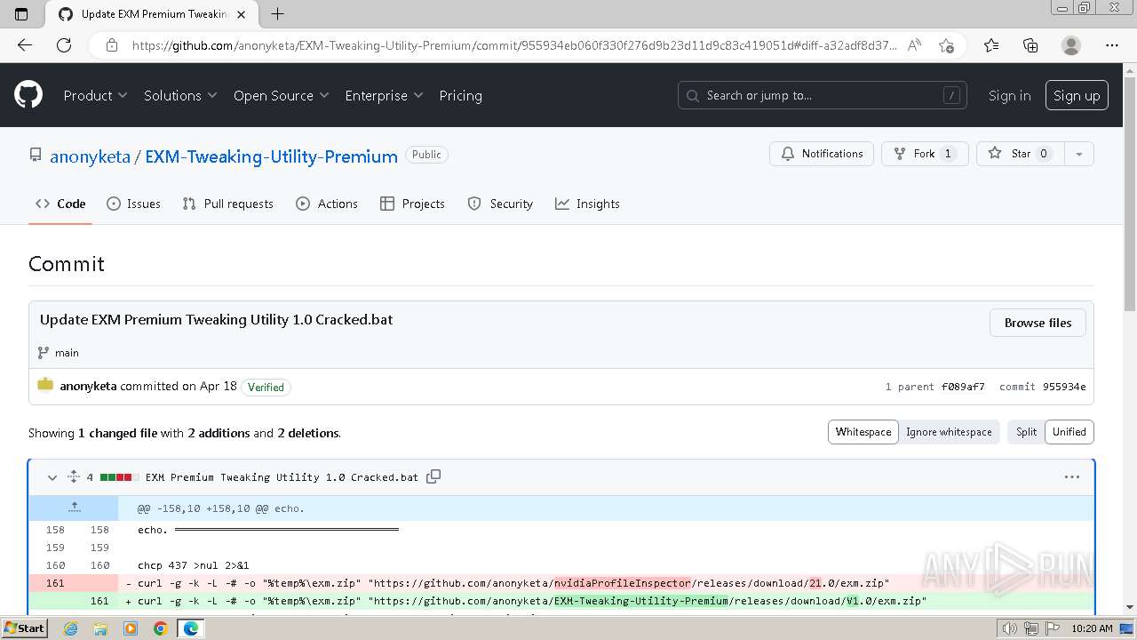Collapse the Cracked.bat file diff

[x=52, y=477]
